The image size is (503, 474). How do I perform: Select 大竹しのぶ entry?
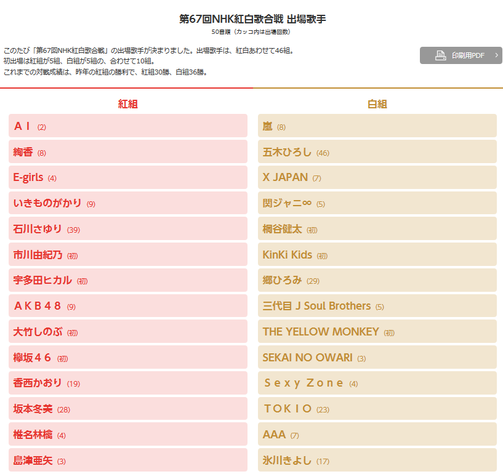coord(128,331)
